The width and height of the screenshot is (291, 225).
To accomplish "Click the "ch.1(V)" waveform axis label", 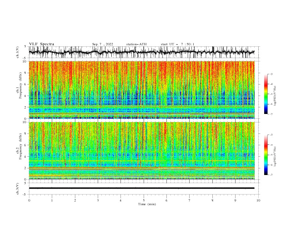I will coord(18,52).
